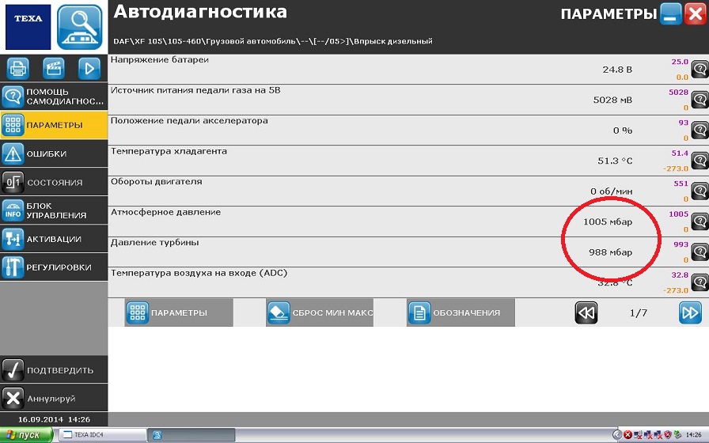Switch to TEXA IDC4 taskbar item
709x443 pixels.
pyautogui.click(x=102, y=435)
